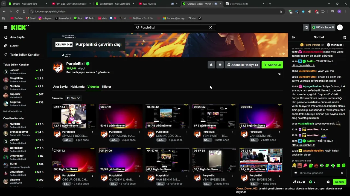Expand Daha Fazla Göster in followed channels
Image resolution: width=350 pixels, height=196 pixels.
coord(13,111)
